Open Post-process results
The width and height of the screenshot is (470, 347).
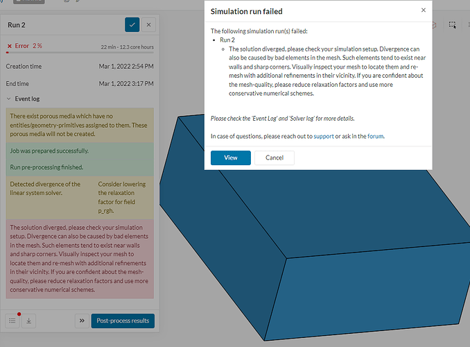pyautogui.click(x=124, y=321)
